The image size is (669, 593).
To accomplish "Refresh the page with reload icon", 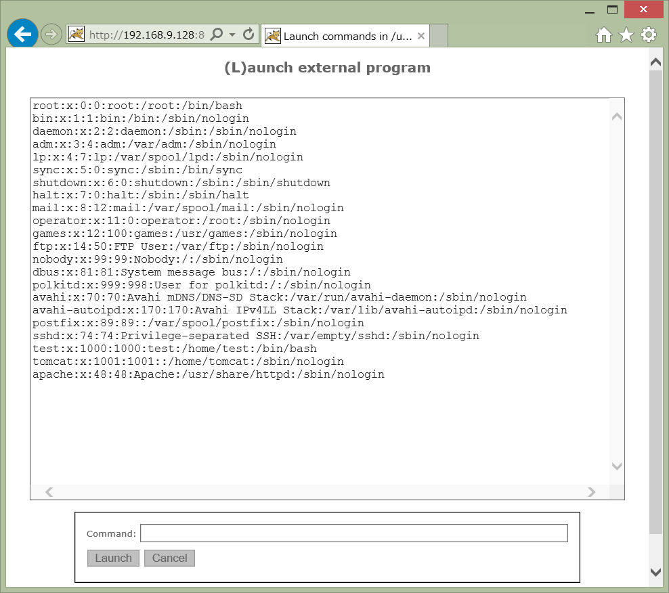I will pos(249,34).
